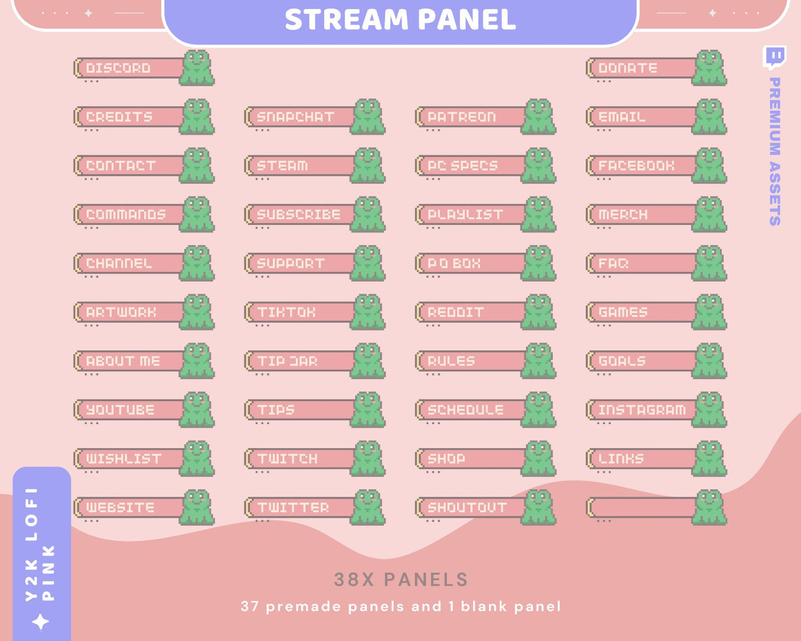Open the FAQ panel label
Screen dimensions: 801x641
click(614, 263)
